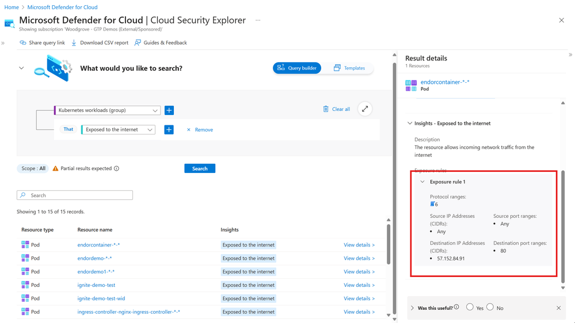Collapse the search section chevron
575x323 pixels.
pyautogui.click(x=21, y=68)
